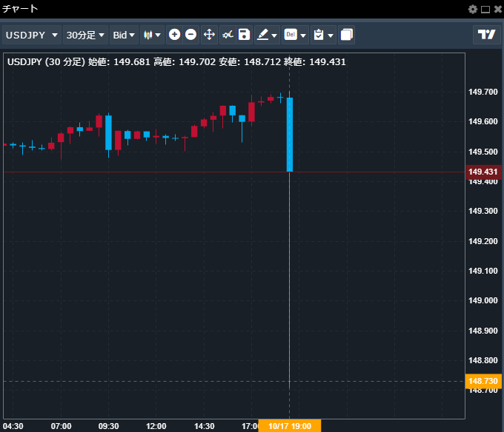Viewport: 504px width, 432px height.
Task: Click the 安値: 148.712 low value
Action: click(x=250, y=61)
